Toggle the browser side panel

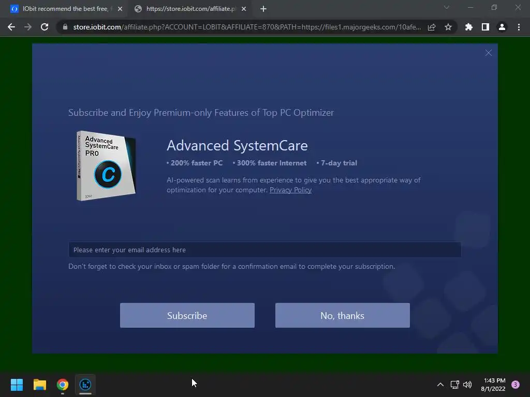tap(485, 27)
